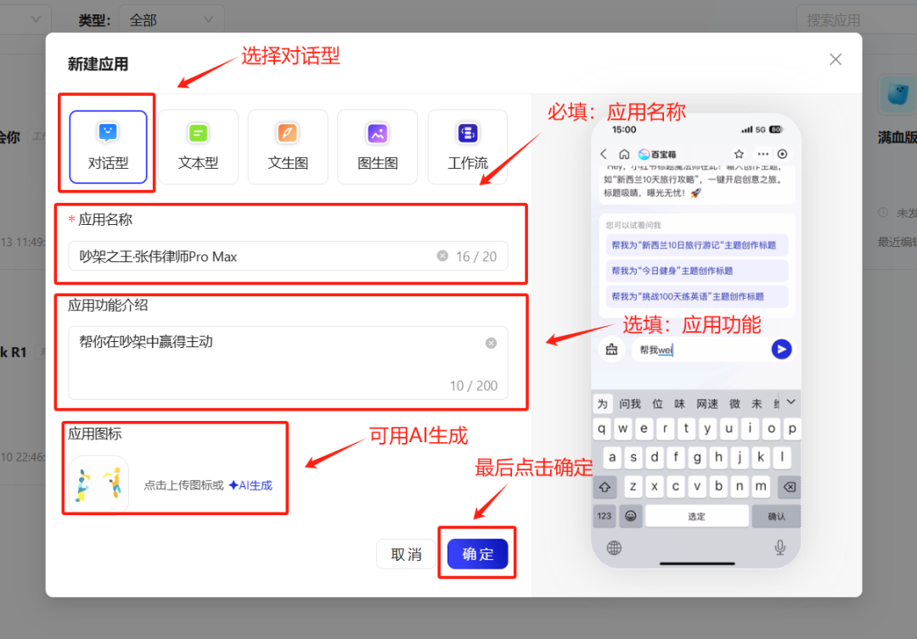Choose the 文本型 app type card
917x639 pixels.
[198, 147]
